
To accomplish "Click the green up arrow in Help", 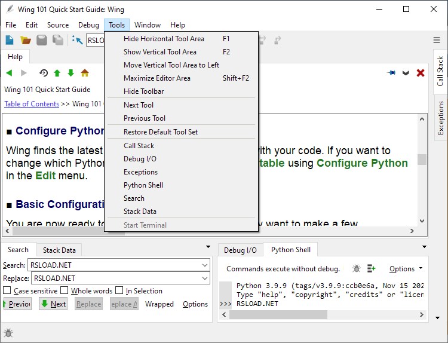I will point(57,73).
